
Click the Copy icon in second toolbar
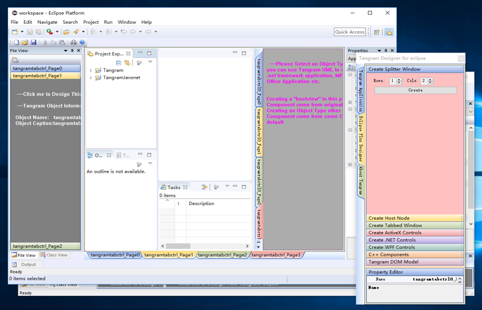(53, 43)
